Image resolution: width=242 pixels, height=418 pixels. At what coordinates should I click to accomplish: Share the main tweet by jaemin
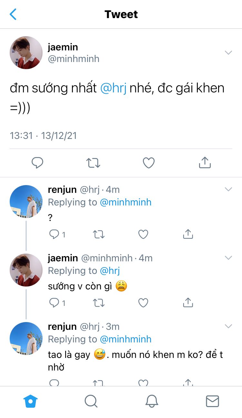tap(205, 163)
